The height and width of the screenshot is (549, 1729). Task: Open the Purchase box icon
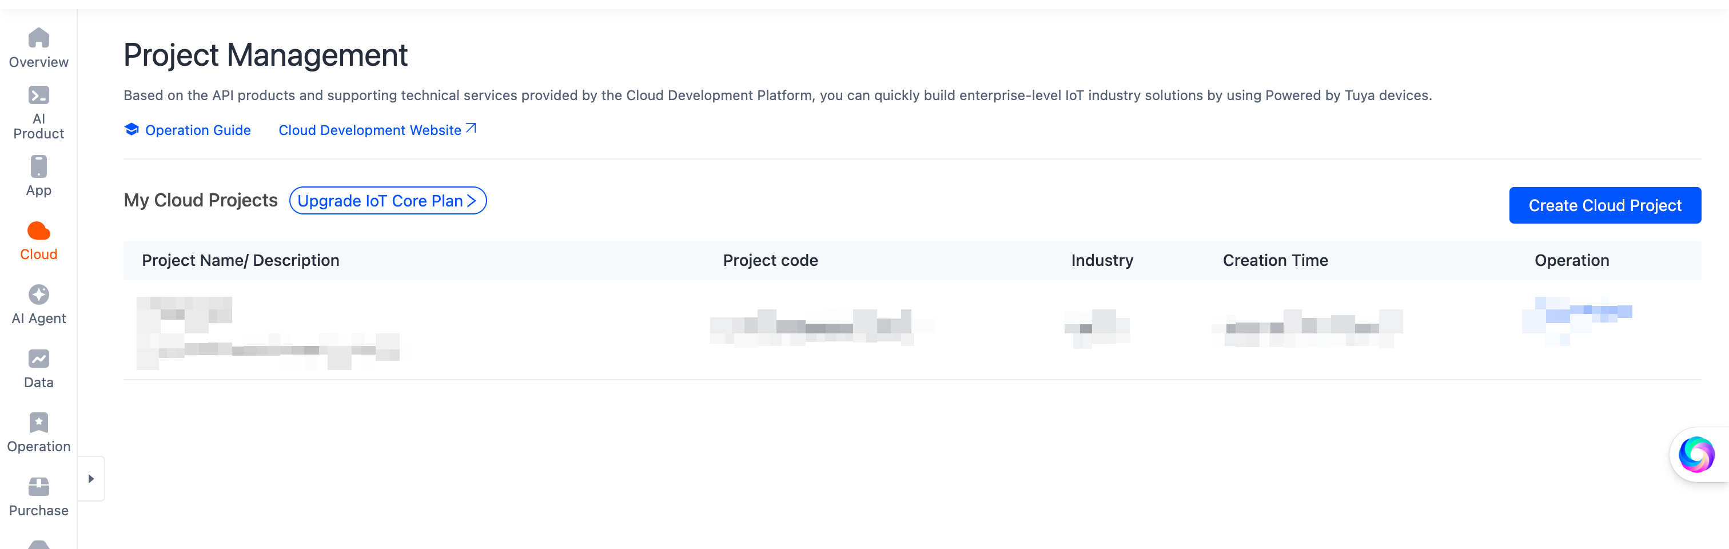(x=39, y=487)
